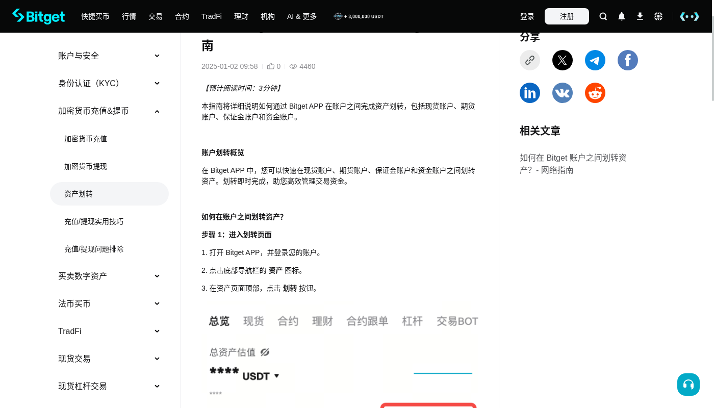Click 总览 tab in the screenshot image

click(x=219, y=321)
